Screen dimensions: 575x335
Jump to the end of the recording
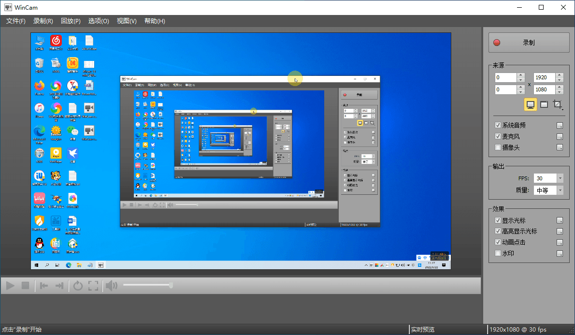tap(59, 286)
